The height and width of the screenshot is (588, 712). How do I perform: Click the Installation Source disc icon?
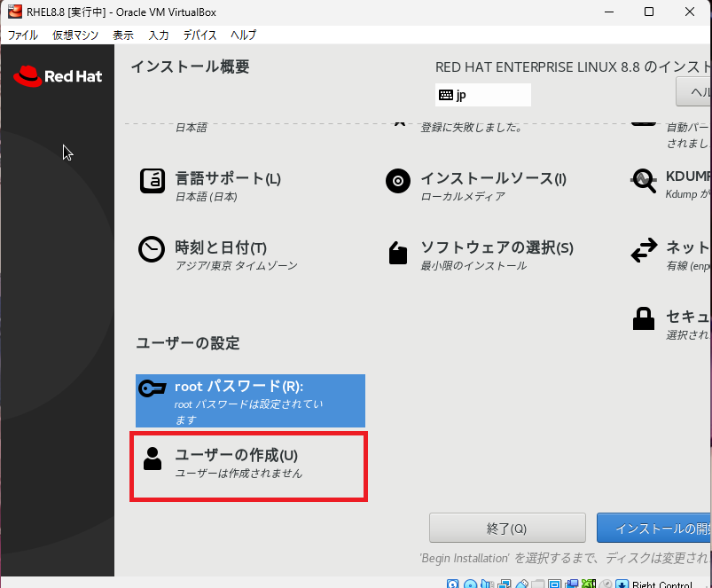tap(398, 181)
